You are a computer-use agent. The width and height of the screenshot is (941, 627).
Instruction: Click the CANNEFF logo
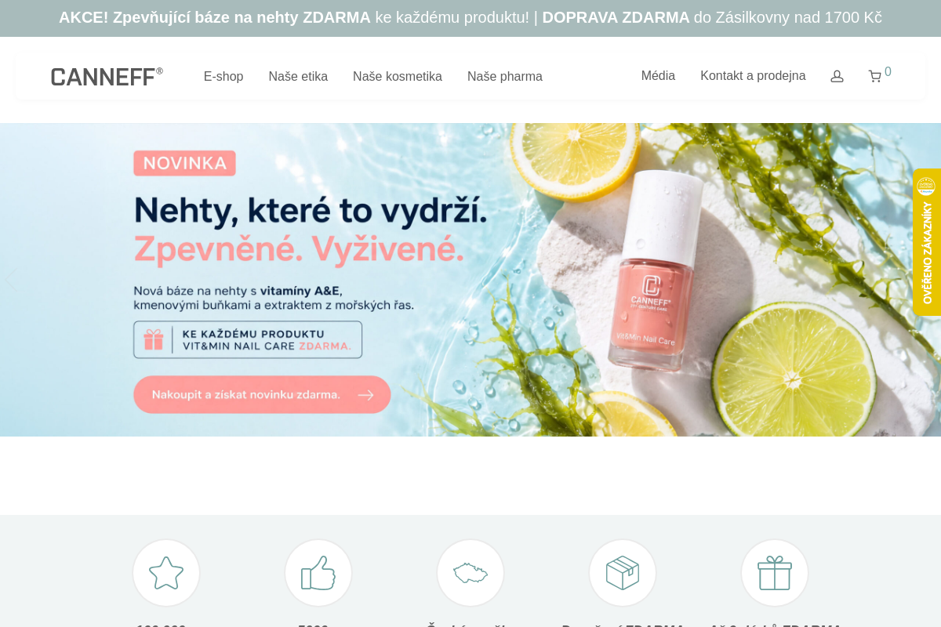tap(107, 76)
